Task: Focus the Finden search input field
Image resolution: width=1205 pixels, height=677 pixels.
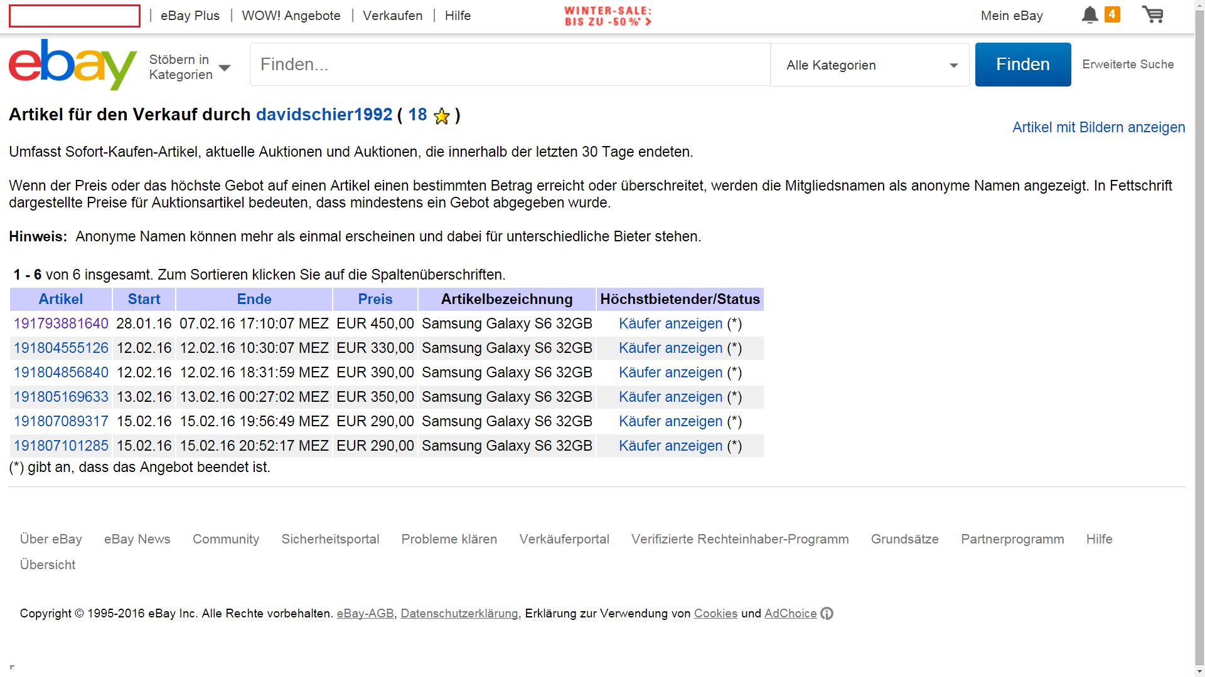Action: (510, 65)
